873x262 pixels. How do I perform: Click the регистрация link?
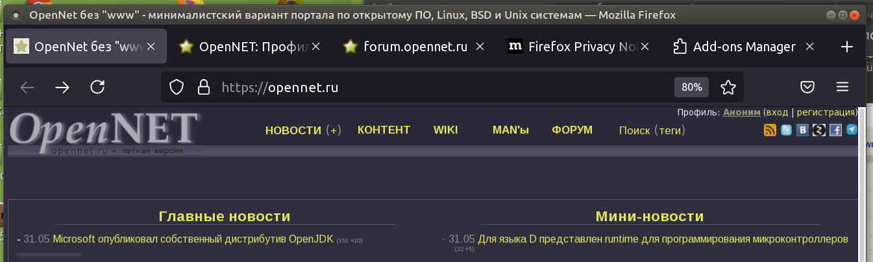click(826, 112)
